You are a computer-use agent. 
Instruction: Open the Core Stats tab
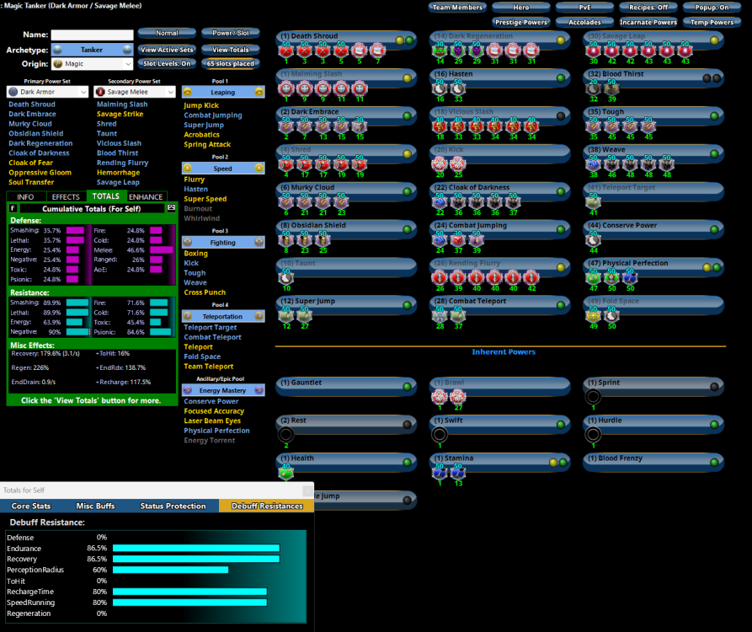click(30, 506)
